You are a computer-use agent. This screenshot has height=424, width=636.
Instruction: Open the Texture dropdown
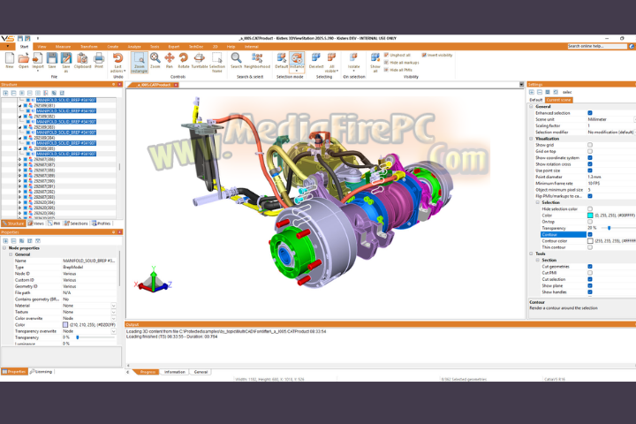pyautogui.click(x=114, y=312)
